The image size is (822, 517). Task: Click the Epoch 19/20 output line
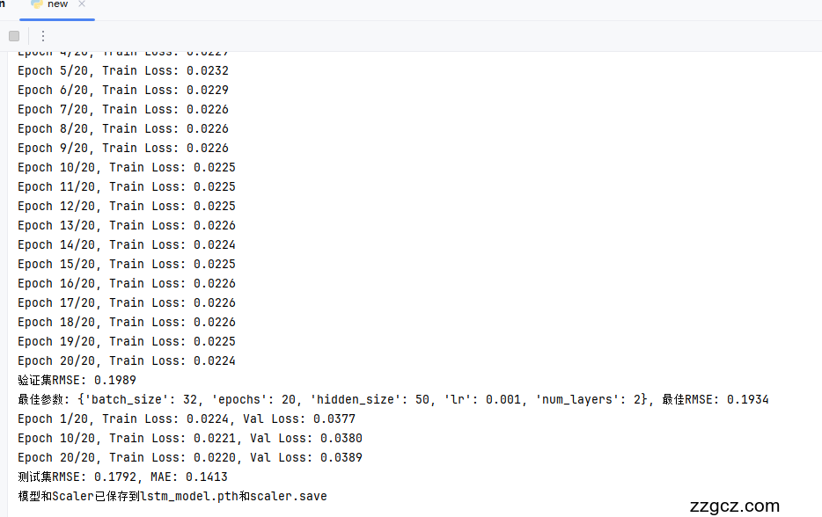pyautogui.click(x=126, y=341)
